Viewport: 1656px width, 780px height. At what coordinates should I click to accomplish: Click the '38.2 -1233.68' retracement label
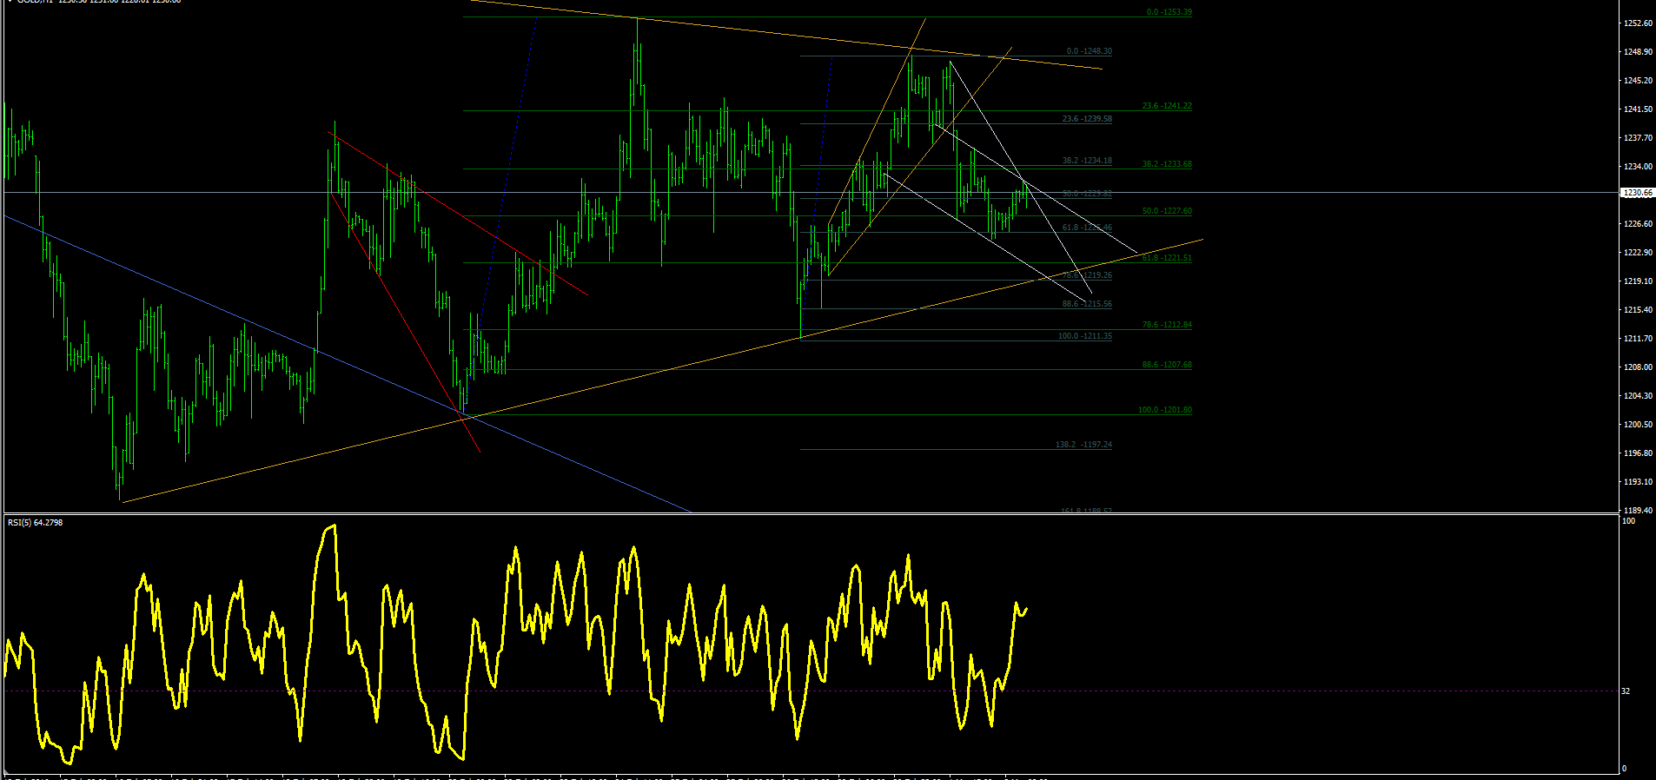click(1167, 164)
